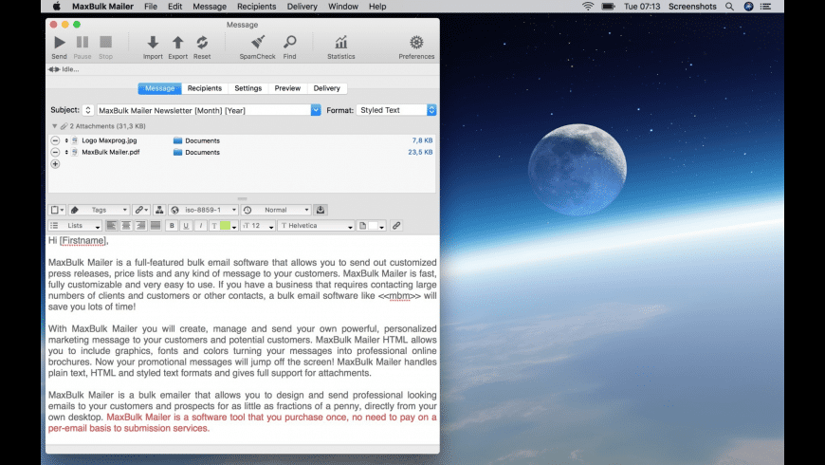Screen dimensions: 825x465
Task: Toggle italic formatting
Action: pos(200,226)
